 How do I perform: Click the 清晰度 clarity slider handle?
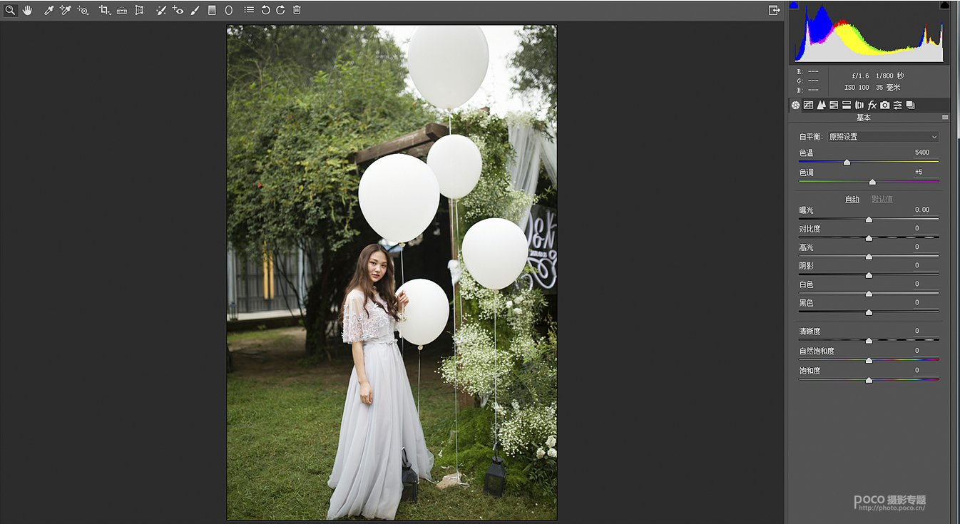coord(869,341)
